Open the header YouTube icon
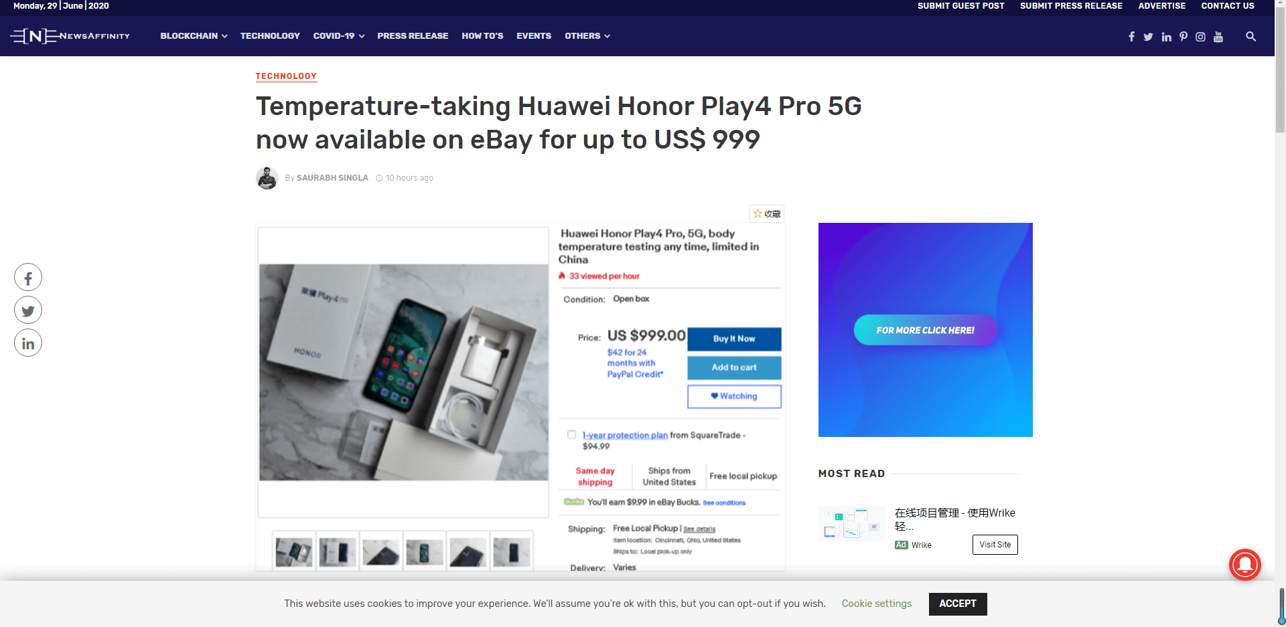Image resolution: width=1286 pixels, height=627 pixels. [x=1218, y=37]
